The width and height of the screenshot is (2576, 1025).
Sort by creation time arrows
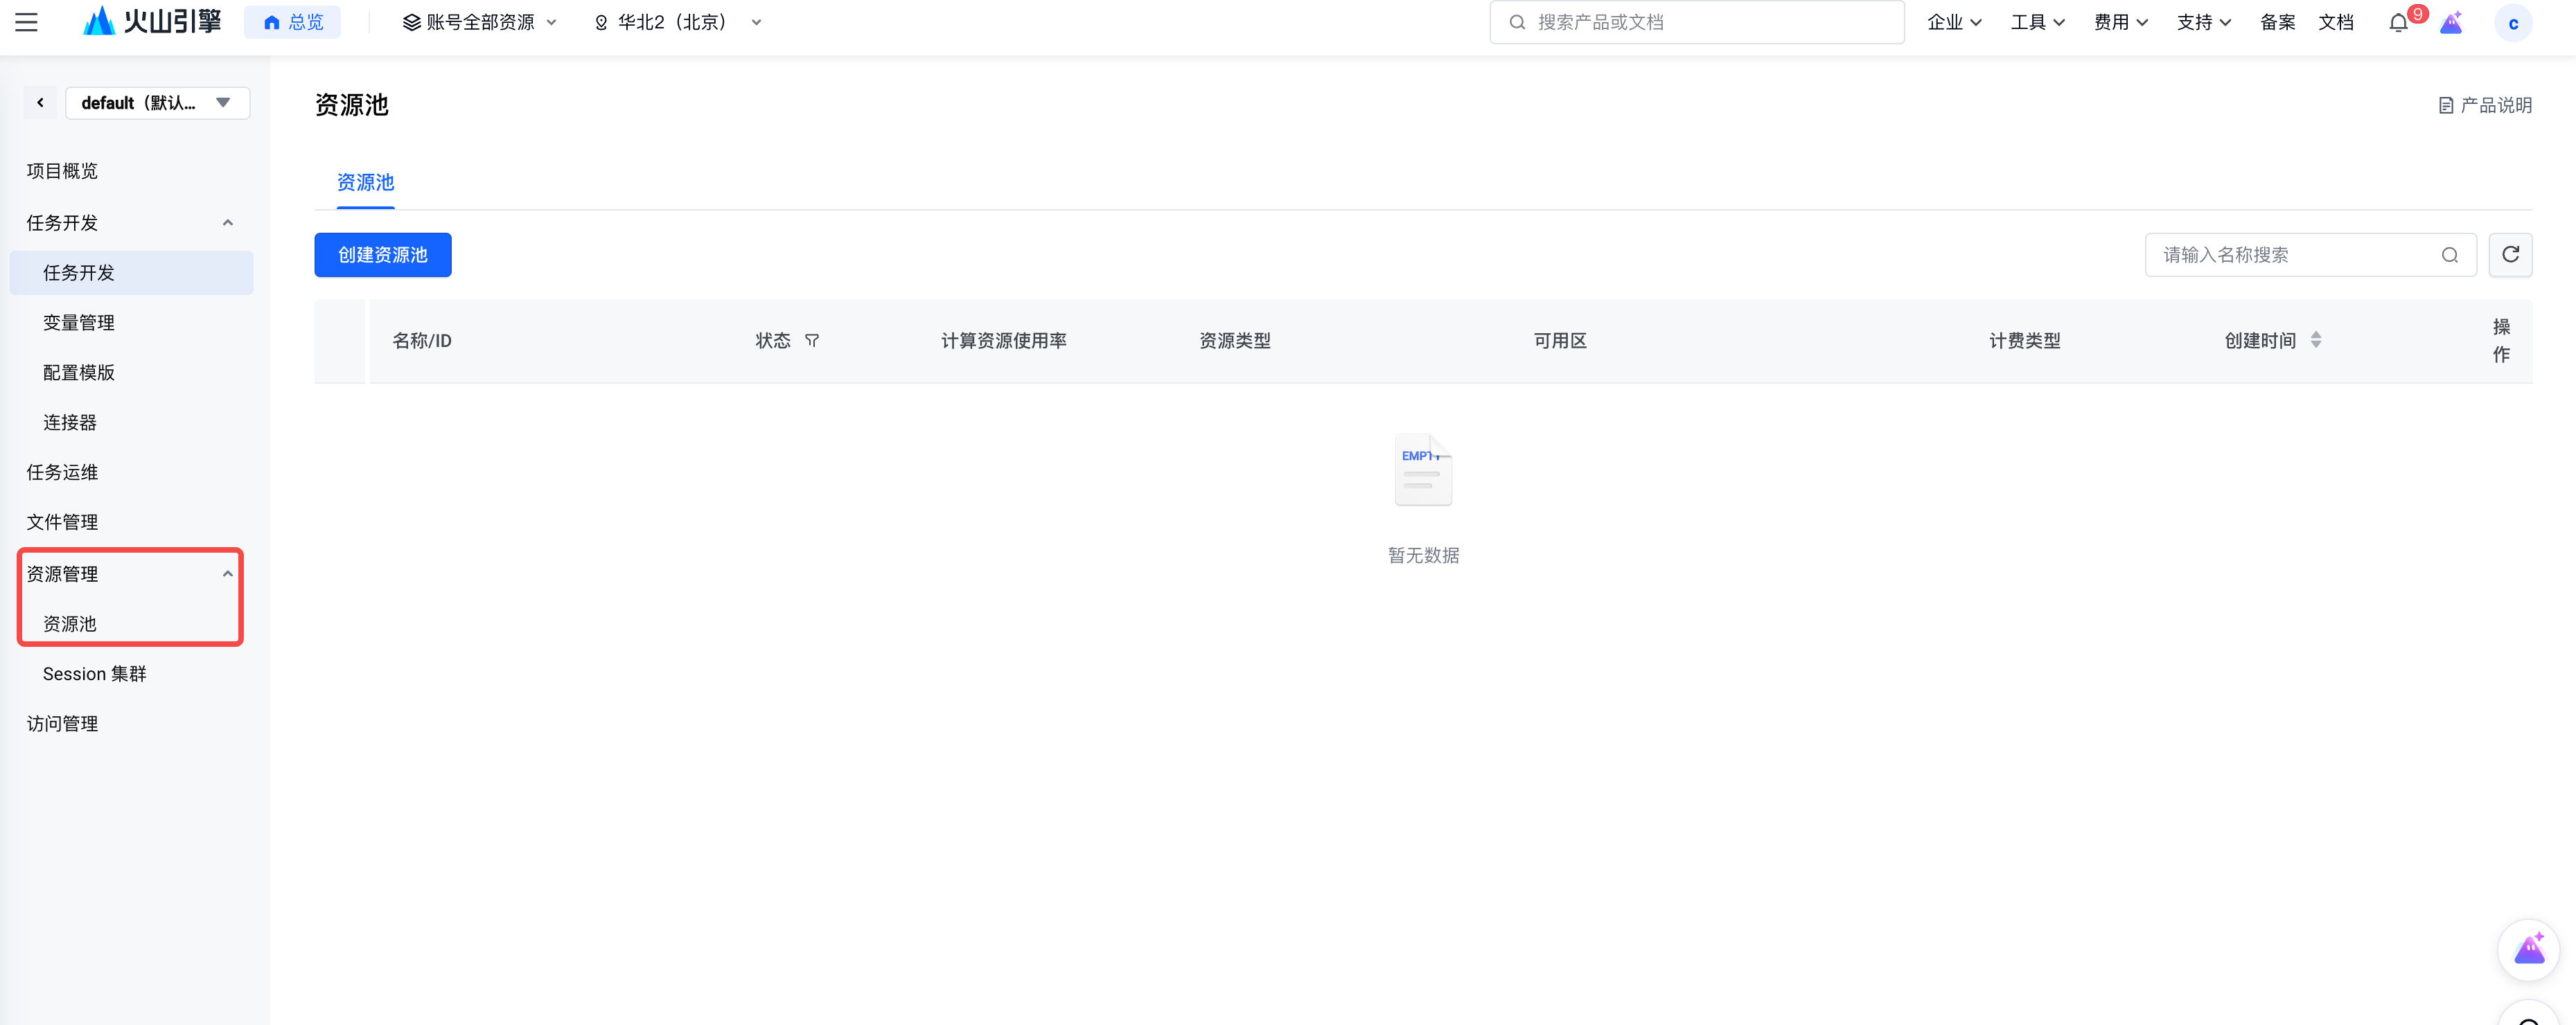click(x=2316, y=341)
